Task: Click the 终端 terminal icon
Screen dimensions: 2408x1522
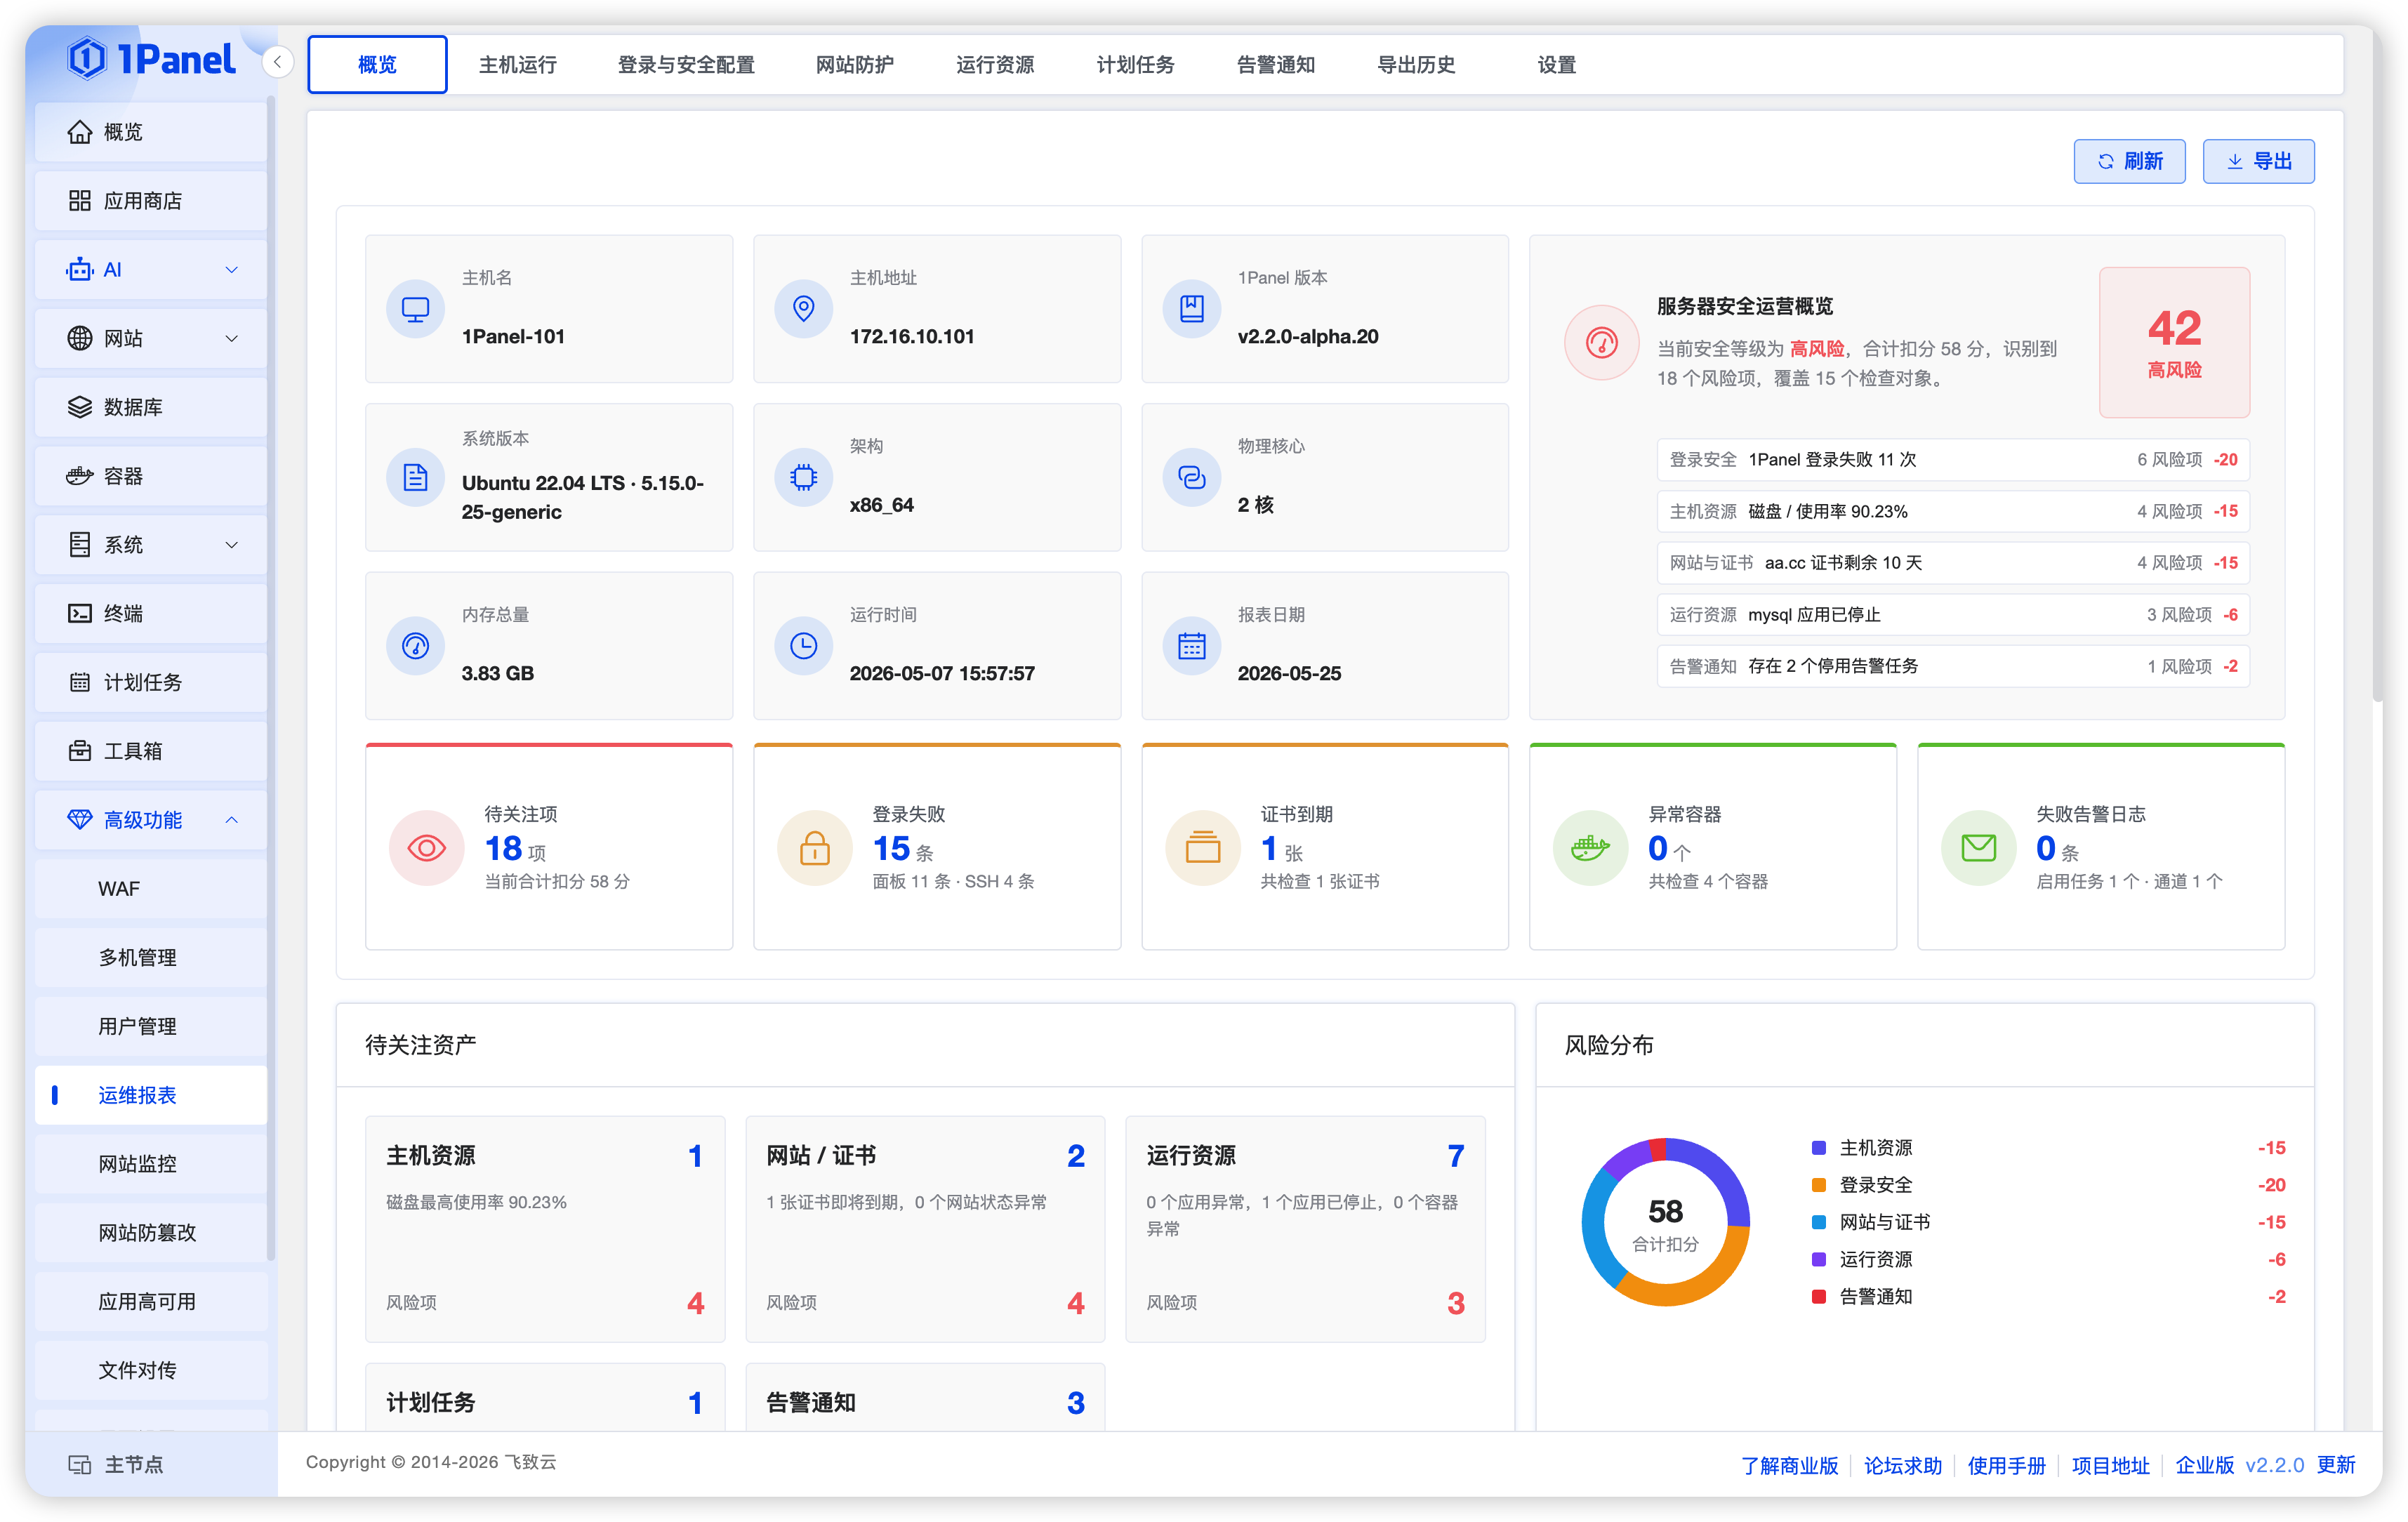Action: (80, 613)
